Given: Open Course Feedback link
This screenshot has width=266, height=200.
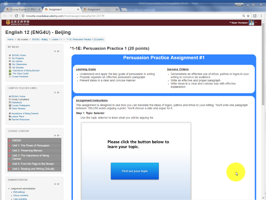Looking at the screenshot, I should (x=20, y=77).
